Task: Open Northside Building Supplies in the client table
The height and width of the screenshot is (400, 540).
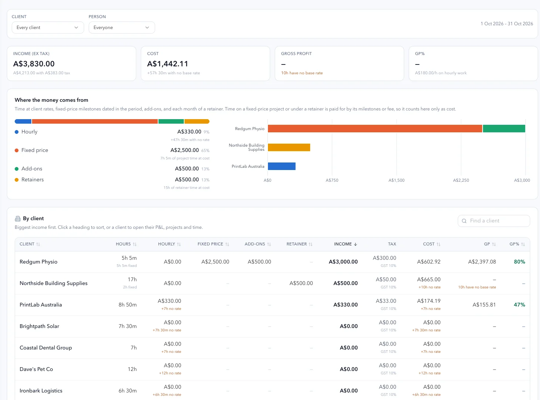Action: point(272,284)
